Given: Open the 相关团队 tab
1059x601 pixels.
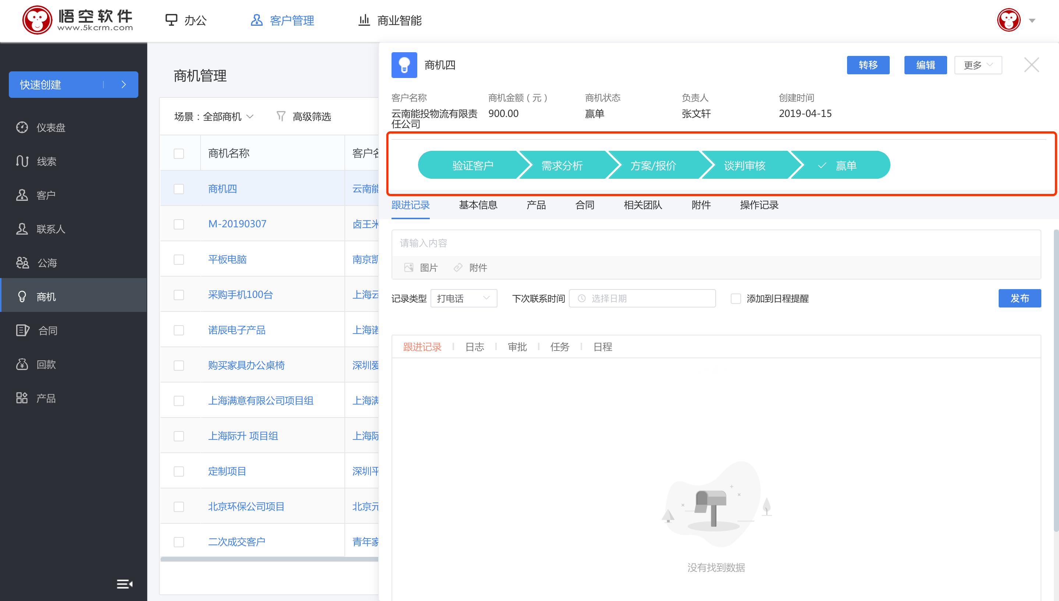Looking at the screenshot, I should (x=643, y=205).
